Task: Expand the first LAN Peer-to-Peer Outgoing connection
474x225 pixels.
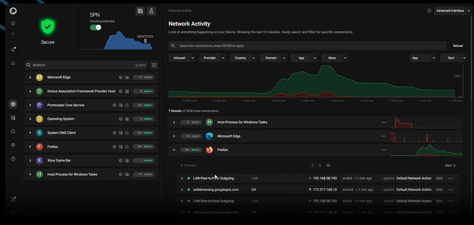Action: [x=182, y=178]
